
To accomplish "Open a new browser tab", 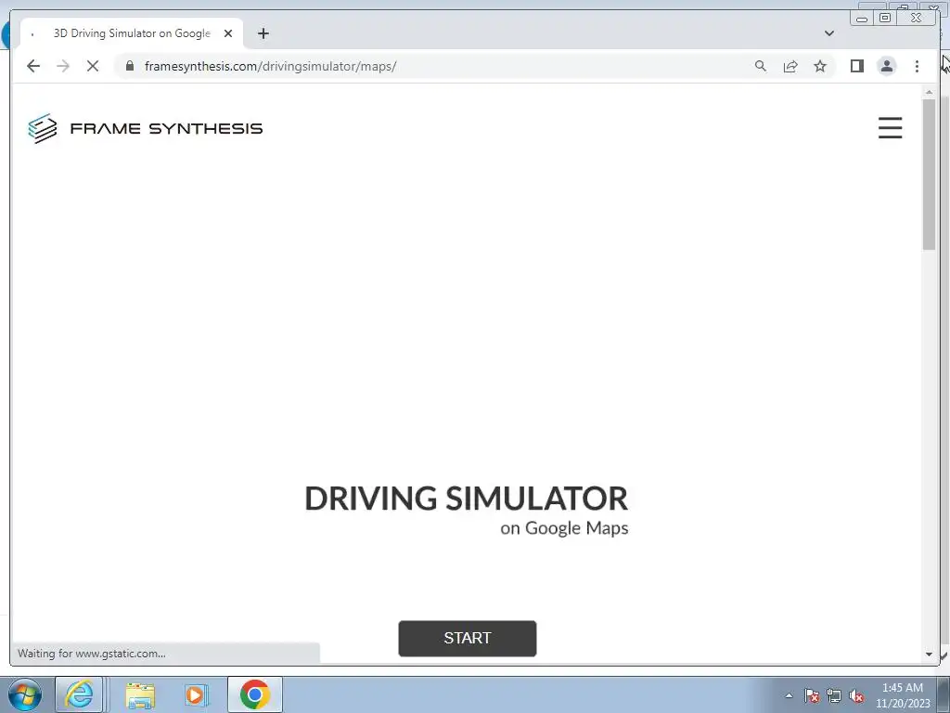I will pos(263,33).
